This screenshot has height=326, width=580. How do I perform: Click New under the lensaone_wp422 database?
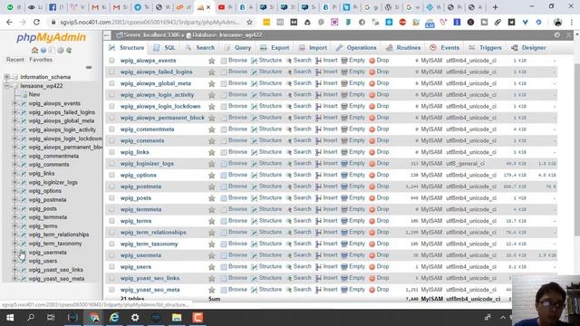click(34, 94)
